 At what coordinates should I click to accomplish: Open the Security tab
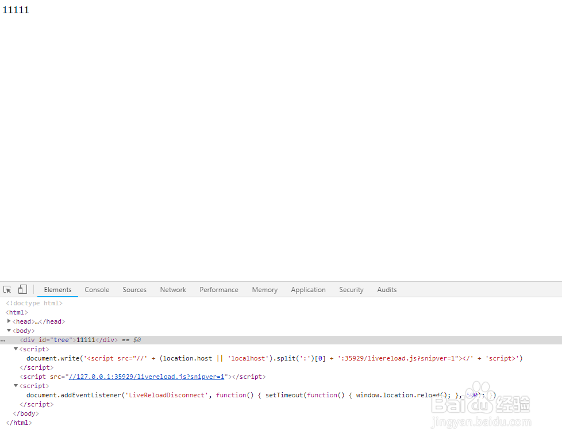pos(351,290)
